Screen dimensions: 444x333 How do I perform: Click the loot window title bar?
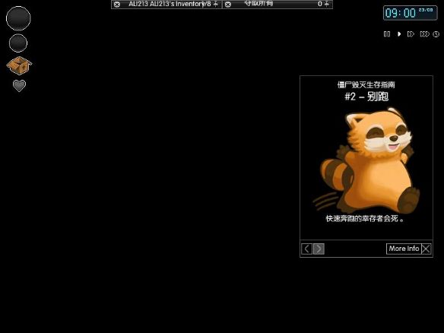(277, 5)
